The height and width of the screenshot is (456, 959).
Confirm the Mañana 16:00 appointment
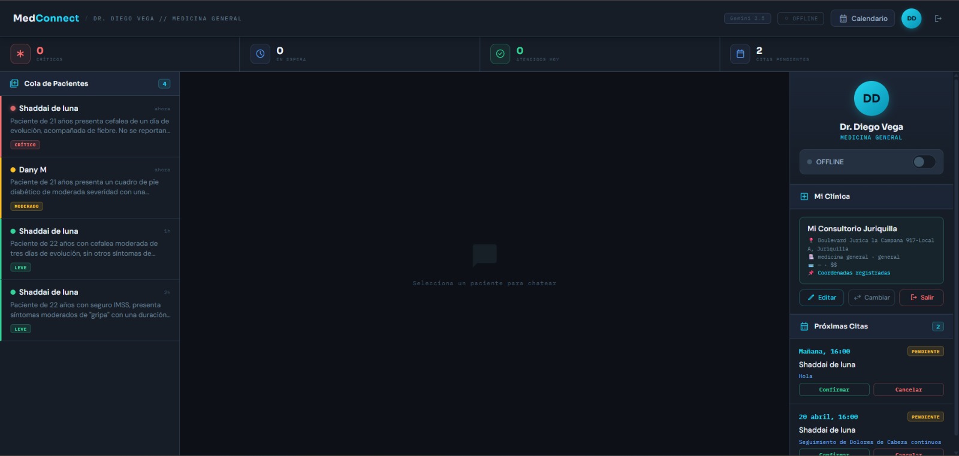[834, 389]
